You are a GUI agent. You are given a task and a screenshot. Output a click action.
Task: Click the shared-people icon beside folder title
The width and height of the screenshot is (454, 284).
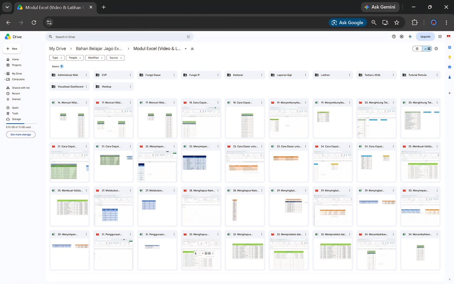[x=192, y=49]
